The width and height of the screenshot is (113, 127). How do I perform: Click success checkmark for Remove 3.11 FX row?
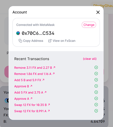[96, 67]
